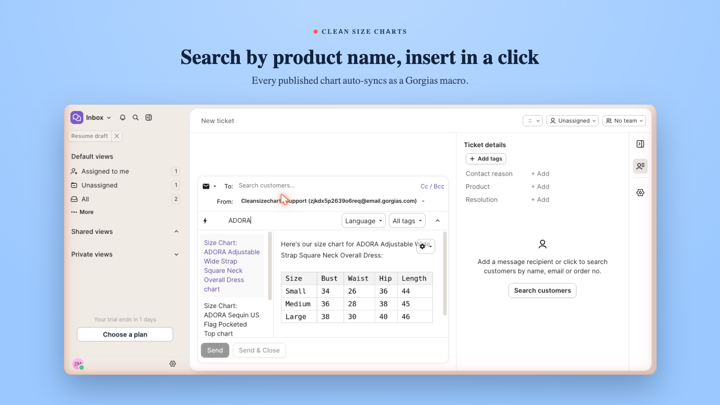The height and width of the screenshot is (405, 720).
Task: Collapse the right details panel icon
Action: pos(640,144)
